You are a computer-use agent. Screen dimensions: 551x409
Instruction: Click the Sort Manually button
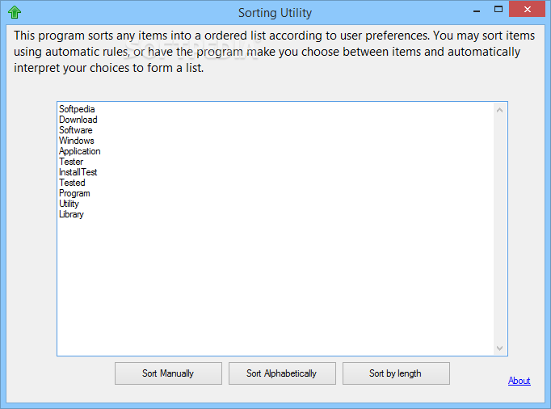pyautogui.click(x=168, y=373)
